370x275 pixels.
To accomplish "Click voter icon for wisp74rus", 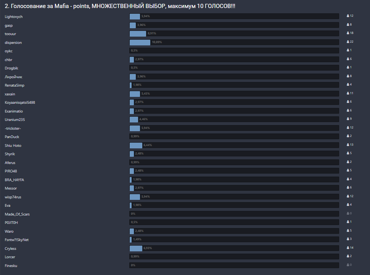I will [348, 196].
